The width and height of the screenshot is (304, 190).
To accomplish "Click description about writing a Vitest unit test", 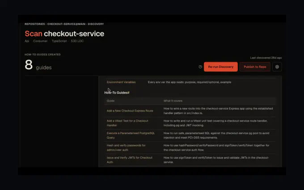I will 215,123.
